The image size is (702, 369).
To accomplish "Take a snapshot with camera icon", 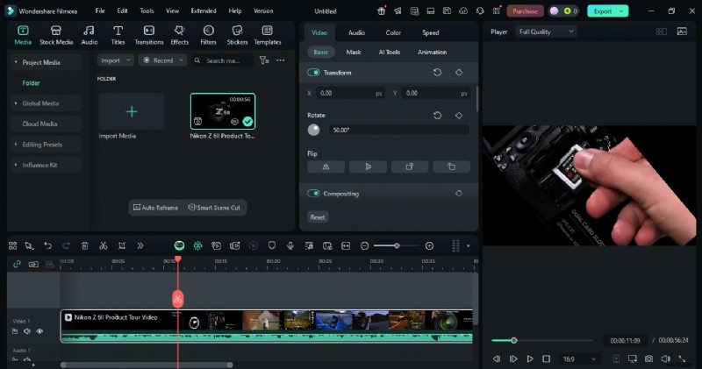I will 648,358.
